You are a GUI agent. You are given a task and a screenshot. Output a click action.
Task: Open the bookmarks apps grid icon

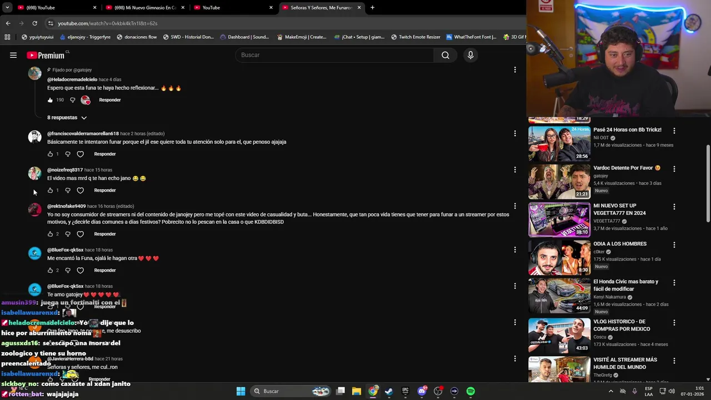click(7, 37)
